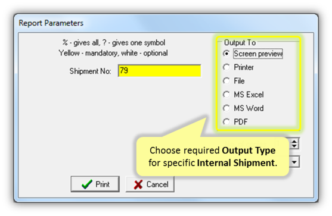
Task: Click the red X icon on Cancel
Action: (138, 184)
